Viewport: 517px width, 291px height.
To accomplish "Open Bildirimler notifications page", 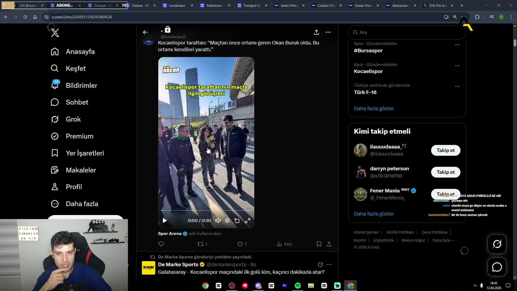I will [x=74, y=86].
